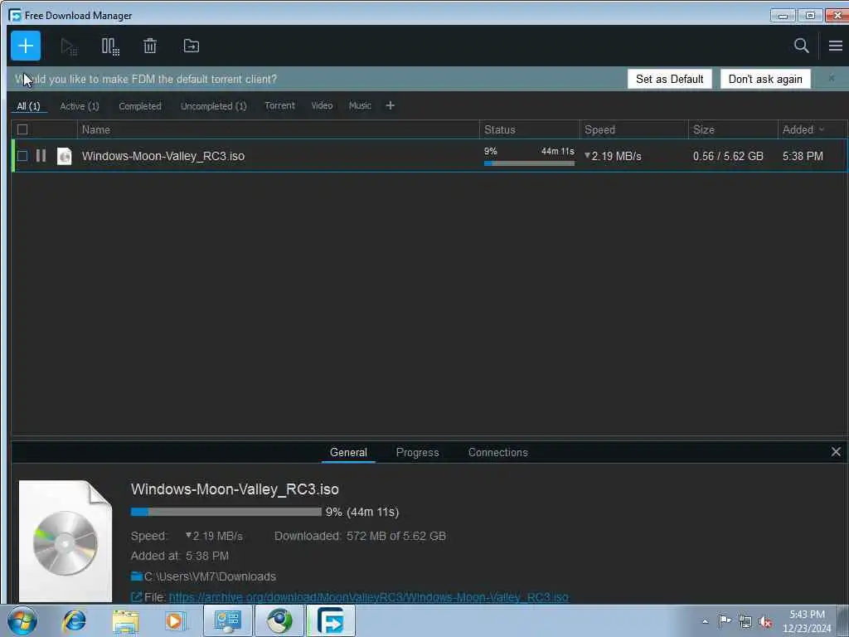Open Windows Media Player from taskbar
Screen dimensions: 849x637
click(x=175, y=621)
